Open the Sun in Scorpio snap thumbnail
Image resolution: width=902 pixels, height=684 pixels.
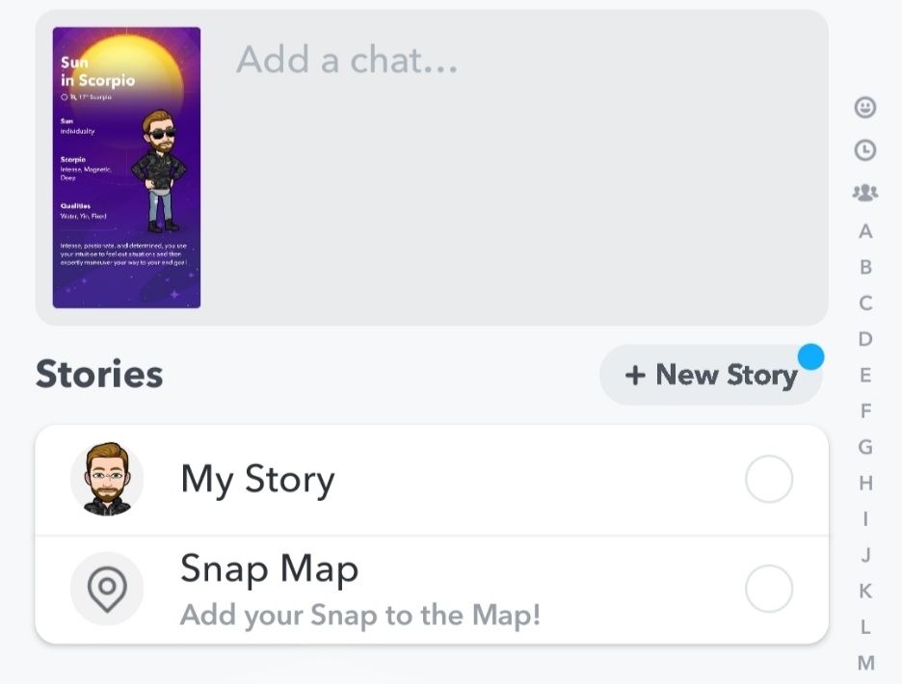pos(126,168)
